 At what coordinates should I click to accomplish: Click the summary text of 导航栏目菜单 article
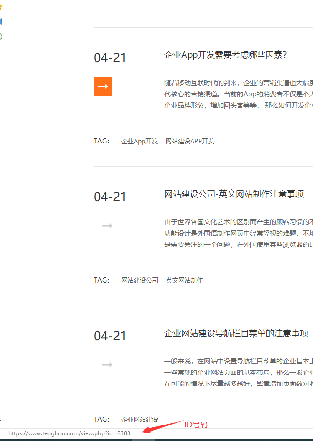pyautogui.click(x=238, y=372)
